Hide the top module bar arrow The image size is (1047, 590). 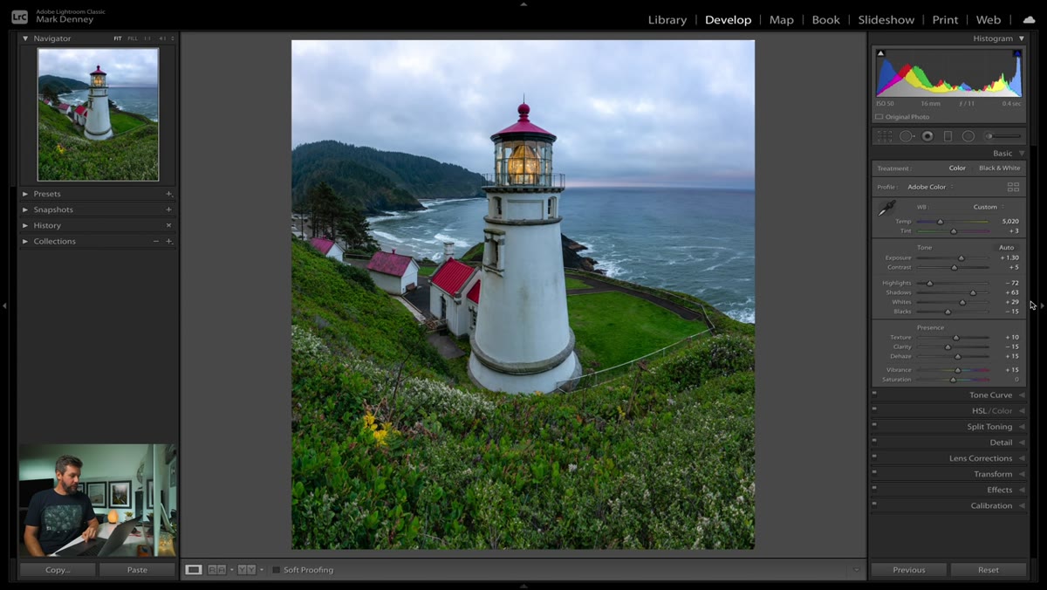point(523,3)
